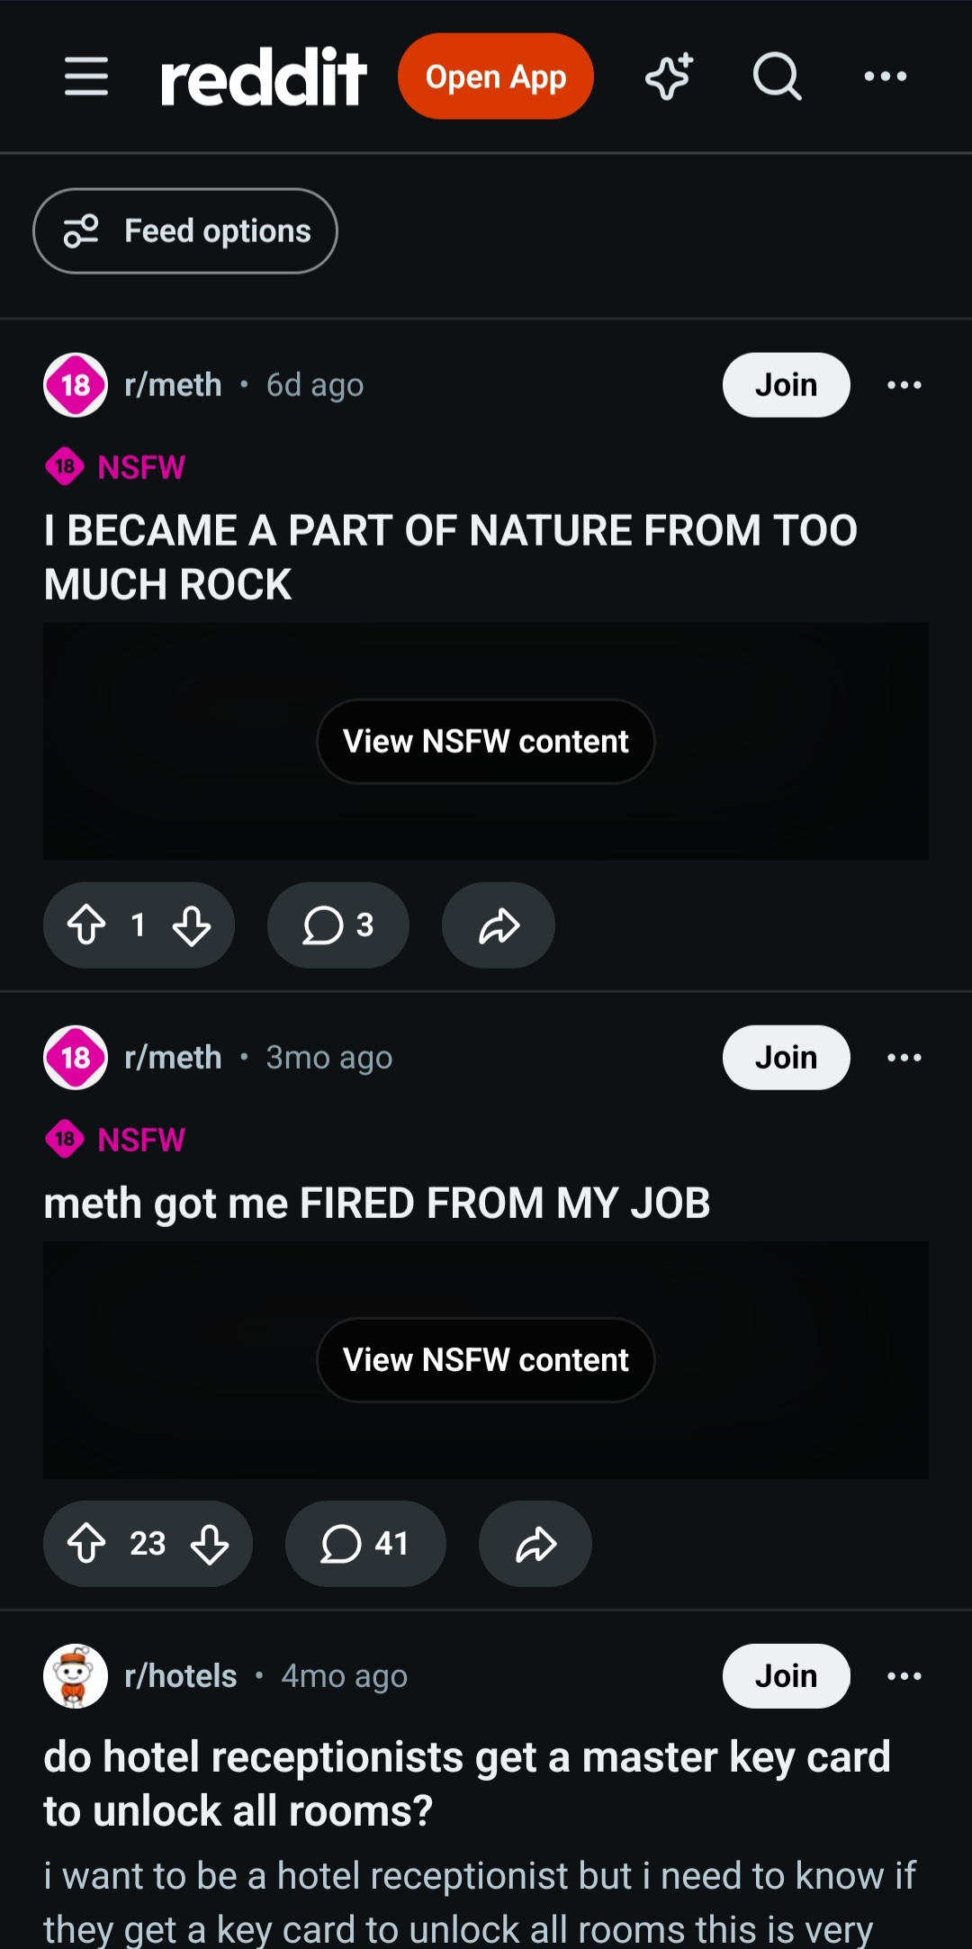
Task: Click the Open App button
Action: tap(496, 77)
